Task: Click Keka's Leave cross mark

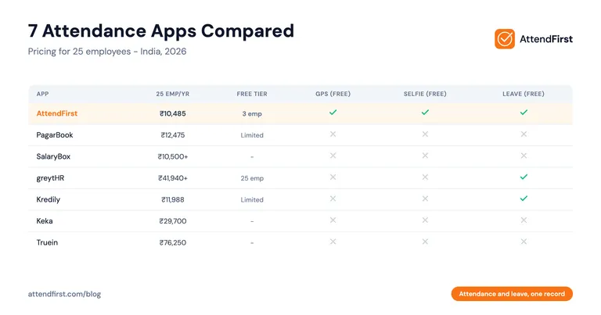Action: click(524, 220)
